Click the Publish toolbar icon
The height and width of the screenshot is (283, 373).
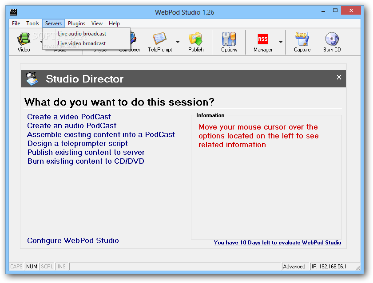tap(196, 42)
